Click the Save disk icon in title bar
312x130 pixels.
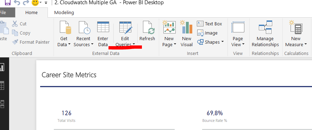click(x=7, y=2)
